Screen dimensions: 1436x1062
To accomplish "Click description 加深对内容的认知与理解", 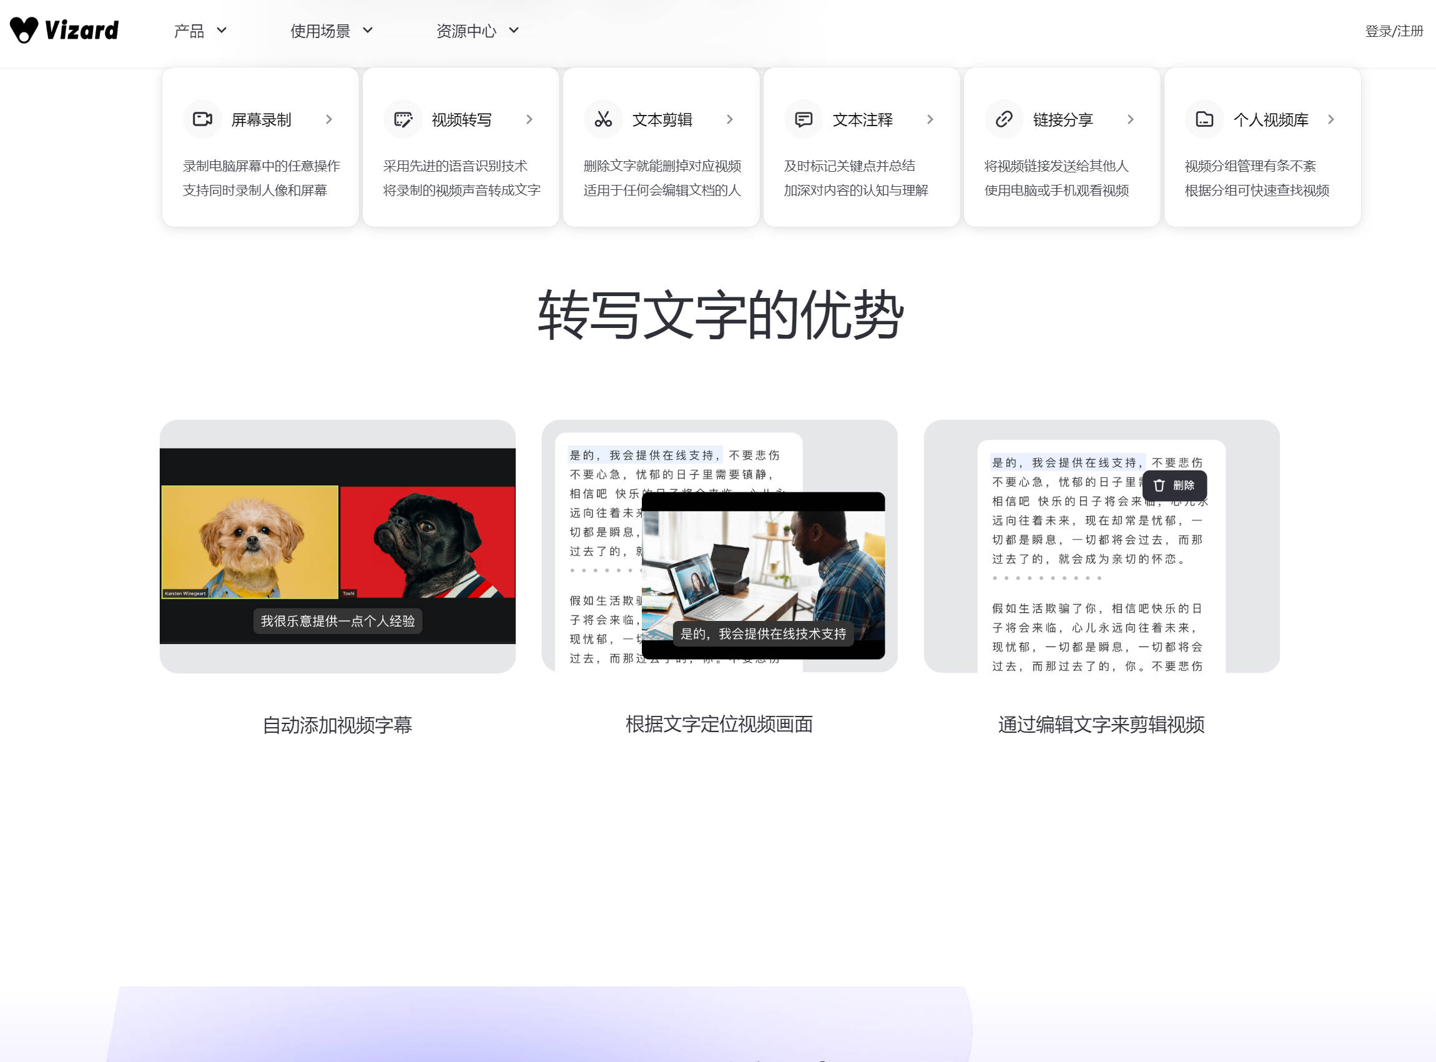I will point(856,191).
